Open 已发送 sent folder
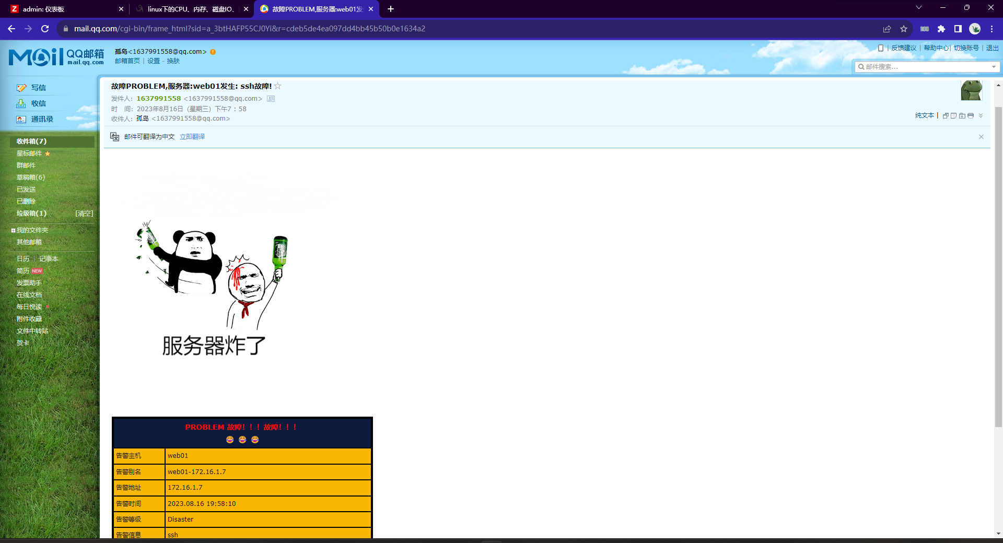Image resolution: width=1003 pixels, height=543 pixels. tap(26, 190)
